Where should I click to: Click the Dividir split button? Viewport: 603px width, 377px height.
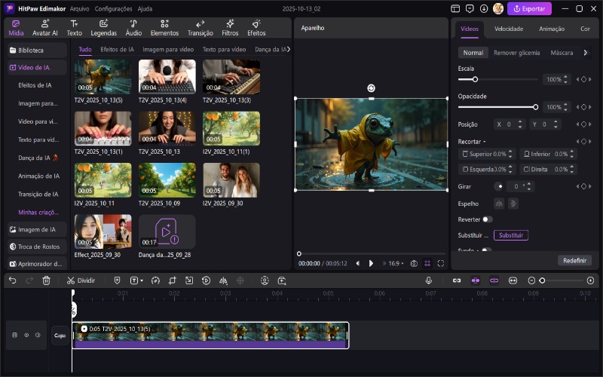(x=81, y=280)
